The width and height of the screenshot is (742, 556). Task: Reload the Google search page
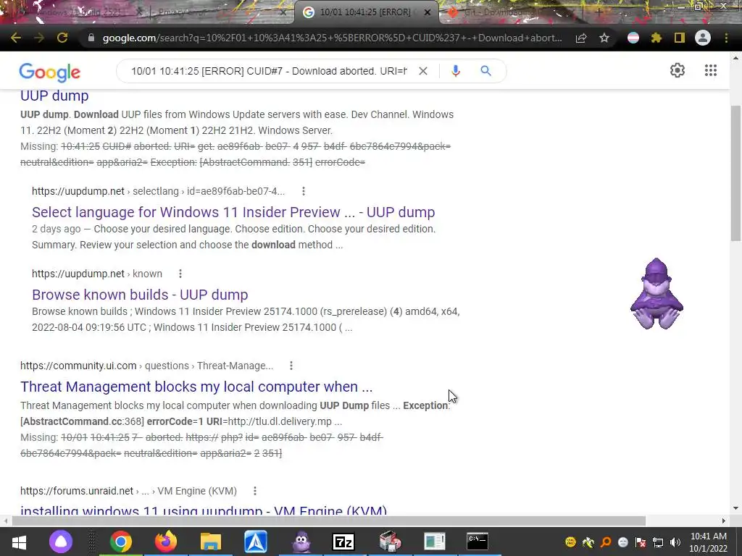pyautogui.click(x=62, y=38)
